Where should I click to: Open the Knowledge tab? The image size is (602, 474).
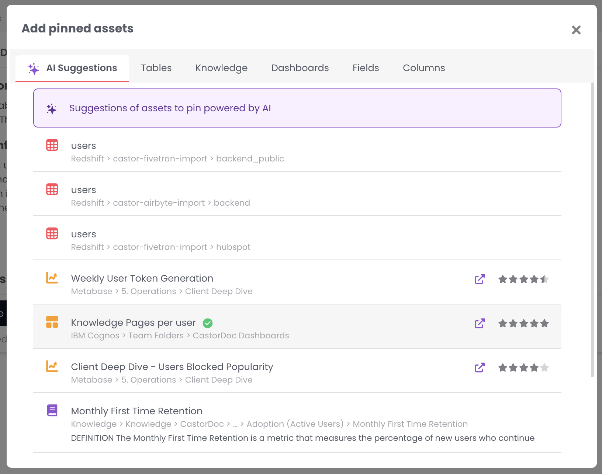221,68
